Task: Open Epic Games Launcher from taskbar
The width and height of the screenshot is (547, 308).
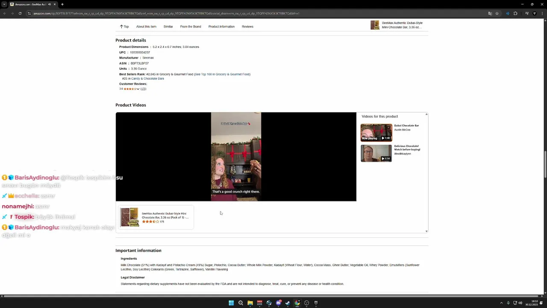Action: pyautogui.click(x=316, y=303)
